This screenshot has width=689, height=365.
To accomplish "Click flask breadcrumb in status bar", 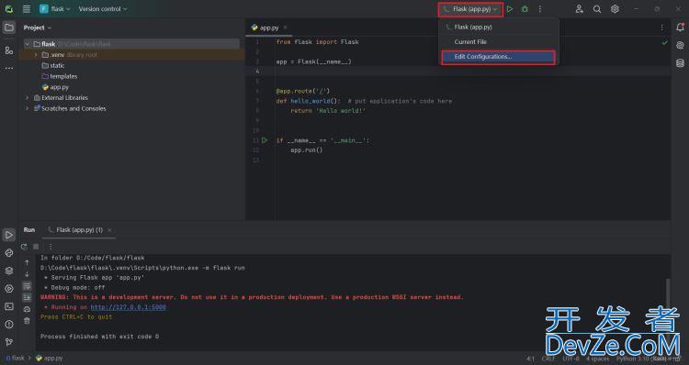I will tap(16, 358).
